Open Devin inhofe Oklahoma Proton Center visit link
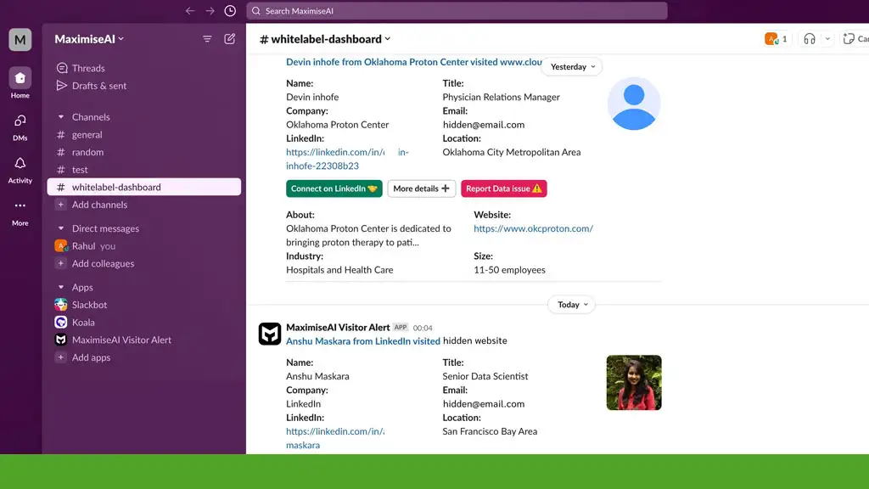The width and height of the screenshot is (869, 489). [x=414, y=62]
